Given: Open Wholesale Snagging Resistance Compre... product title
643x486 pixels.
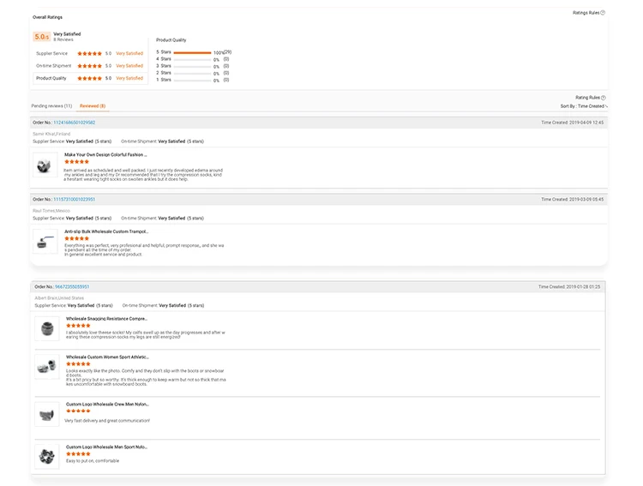Looking at the screenshot, I should point(106,319).
